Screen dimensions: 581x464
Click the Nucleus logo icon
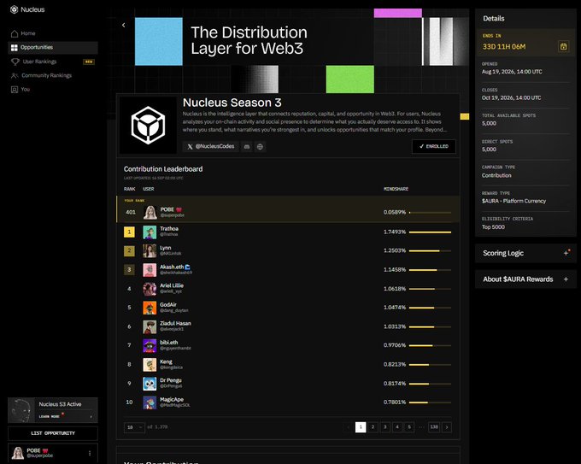[x=14, y=9]
